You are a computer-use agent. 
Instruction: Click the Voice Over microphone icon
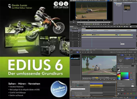(x=120, y=27)
